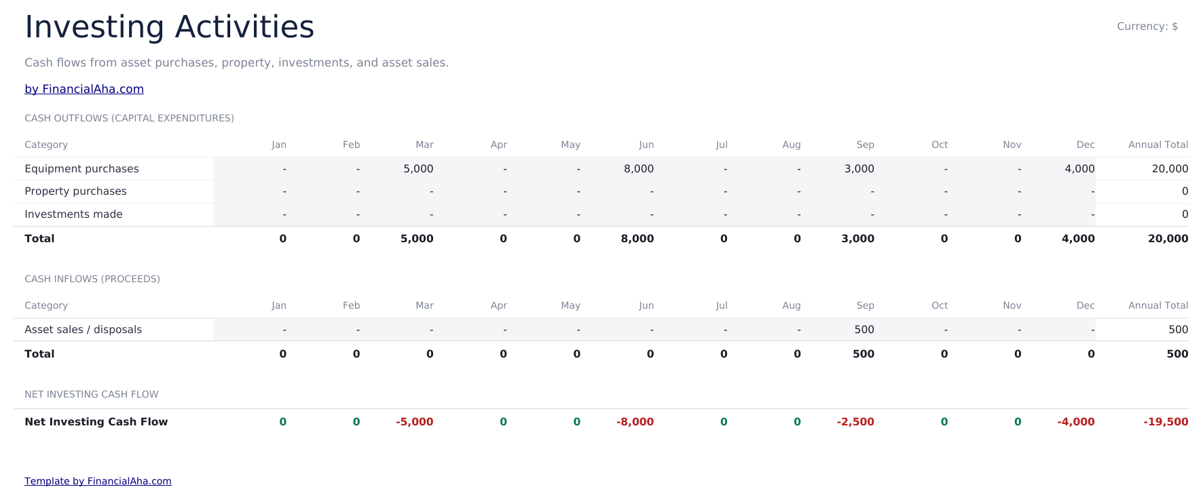Click the inflows Total row label
1203x500 pixels.
pos(39,354)
